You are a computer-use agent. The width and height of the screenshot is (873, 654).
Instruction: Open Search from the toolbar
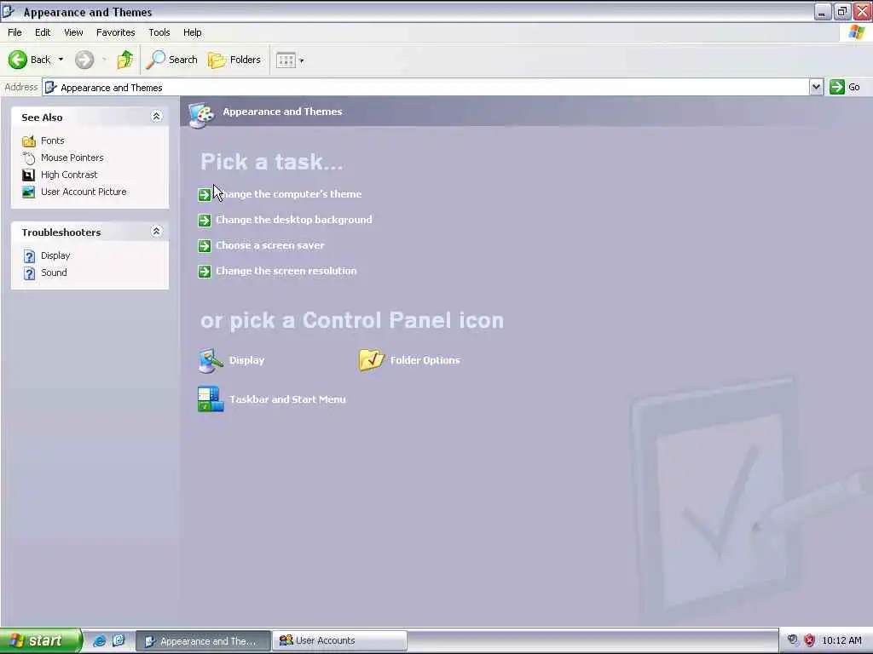click(x=171, y=60)
